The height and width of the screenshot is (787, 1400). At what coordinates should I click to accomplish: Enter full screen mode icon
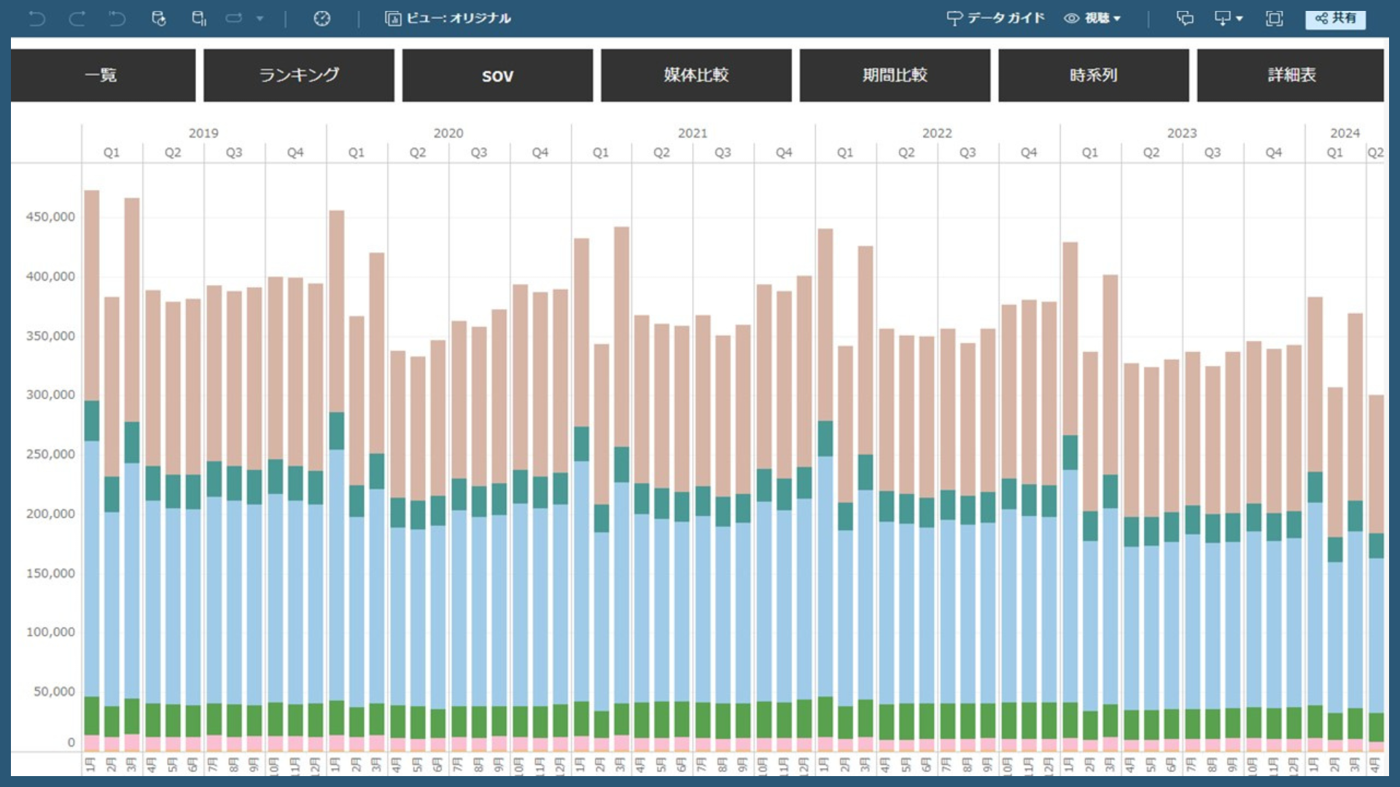coord(1274,19)
